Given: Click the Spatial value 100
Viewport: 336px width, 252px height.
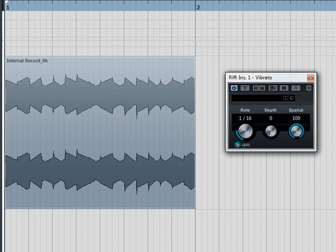Looking at the screenshot, I should 296,118.
